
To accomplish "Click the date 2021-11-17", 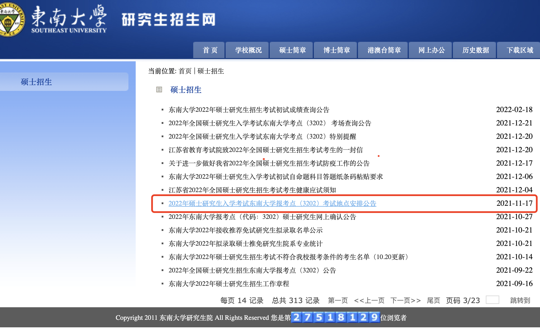I will (x=514, y=203).
